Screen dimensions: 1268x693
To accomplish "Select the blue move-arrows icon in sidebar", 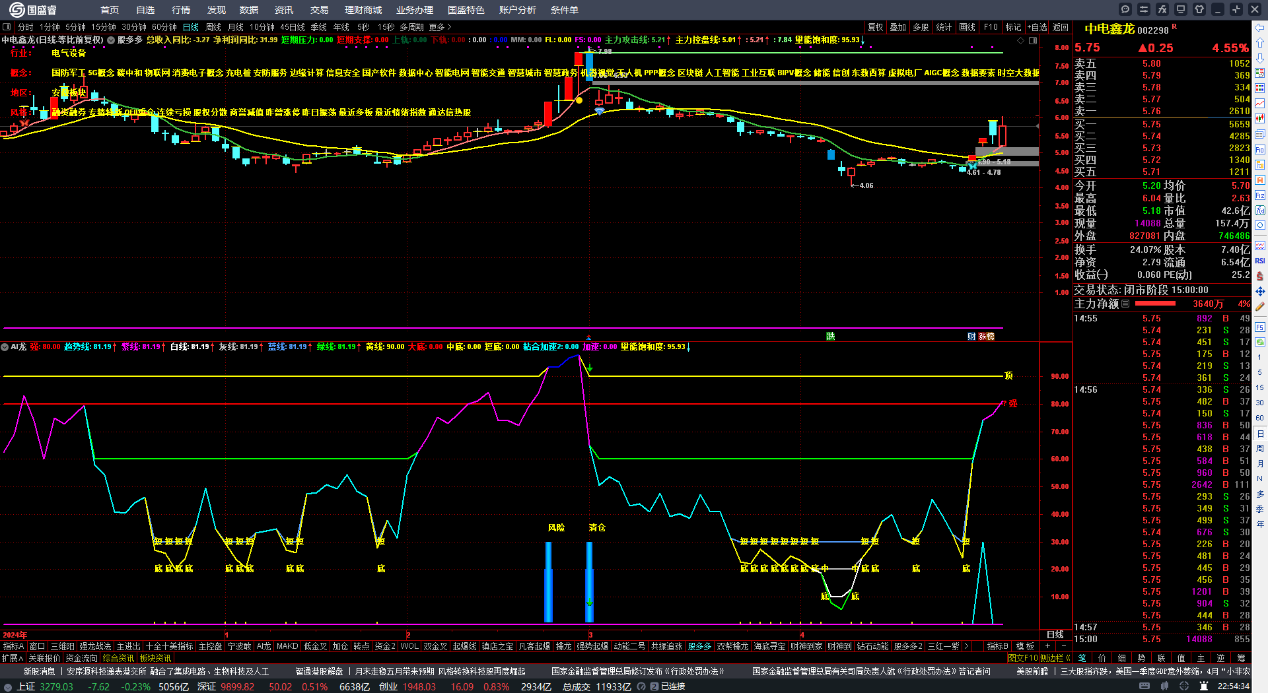I will [1260, 291].
